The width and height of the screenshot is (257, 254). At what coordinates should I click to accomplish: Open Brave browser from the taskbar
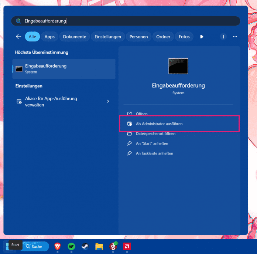57,246
